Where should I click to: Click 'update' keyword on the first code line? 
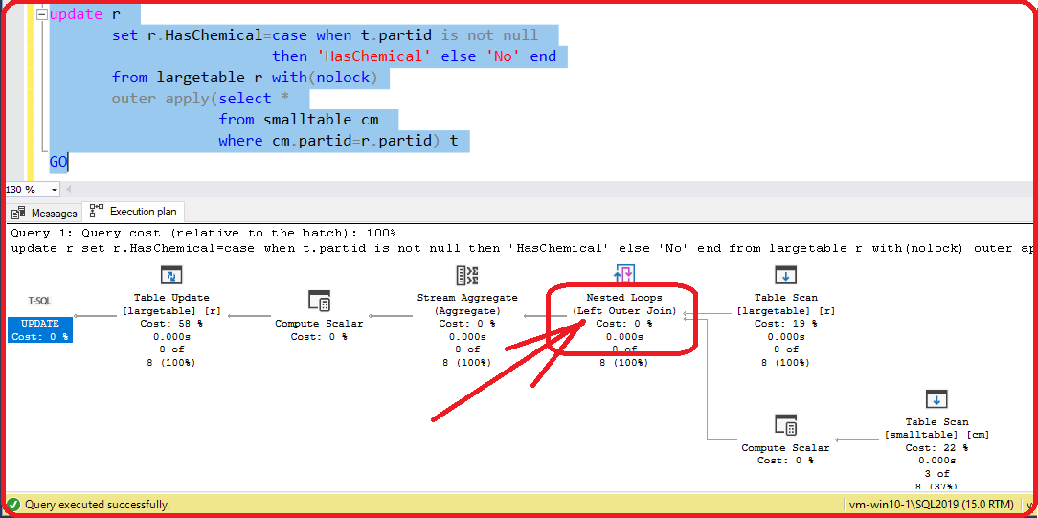[77, 14]
